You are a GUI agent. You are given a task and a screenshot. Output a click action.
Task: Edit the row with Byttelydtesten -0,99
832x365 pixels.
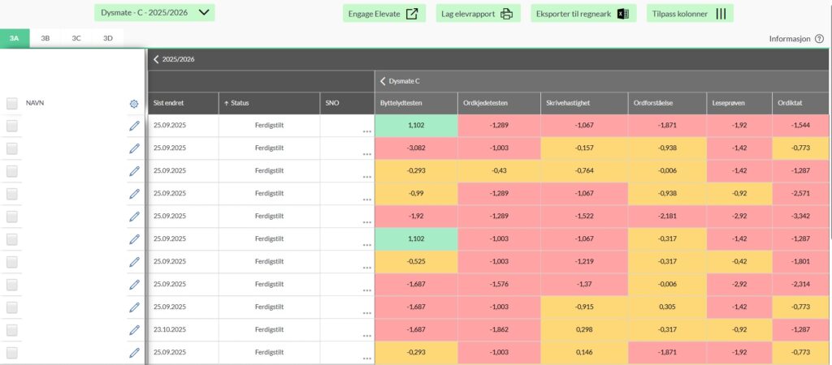click(x=134, y=194)
